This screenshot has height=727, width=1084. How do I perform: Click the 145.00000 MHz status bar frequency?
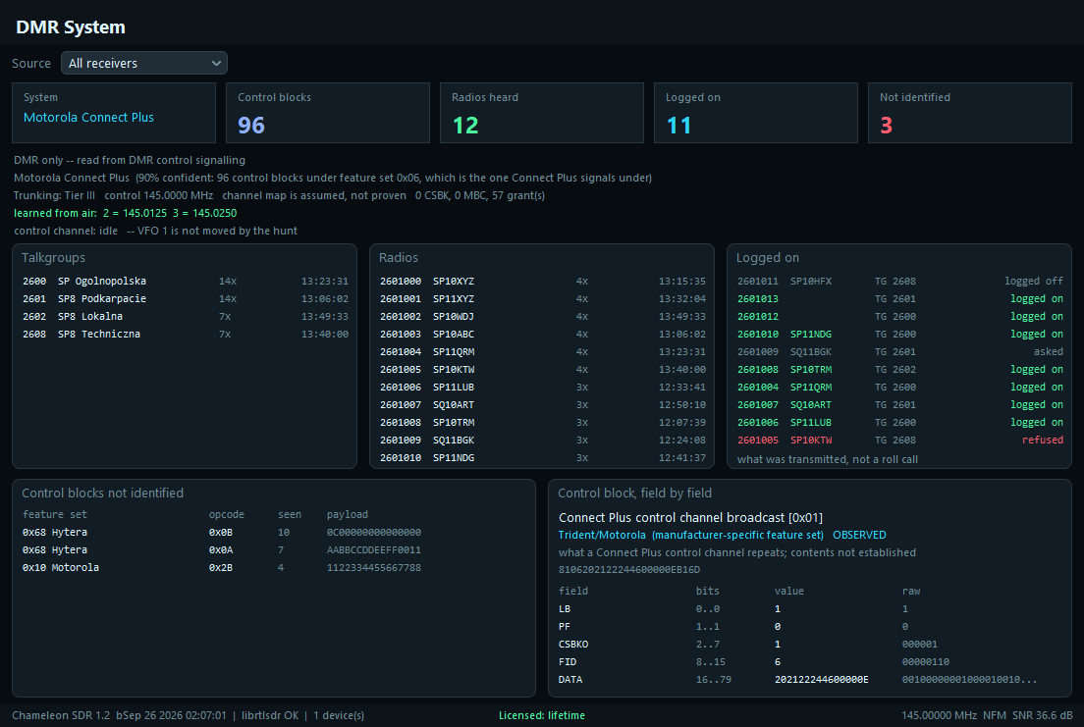(x=939, y=715)
